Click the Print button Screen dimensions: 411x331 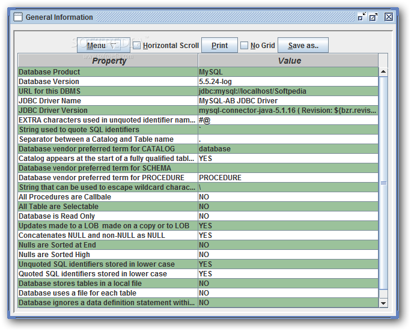(219, 45)
